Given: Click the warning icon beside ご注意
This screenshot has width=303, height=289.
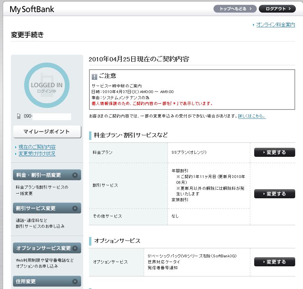Looking at the screenshot, I should (x=94, y=77).
